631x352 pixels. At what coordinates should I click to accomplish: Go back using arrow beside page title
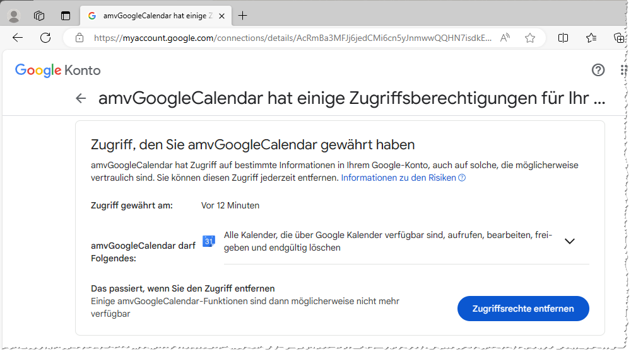[x=81, y=98]
